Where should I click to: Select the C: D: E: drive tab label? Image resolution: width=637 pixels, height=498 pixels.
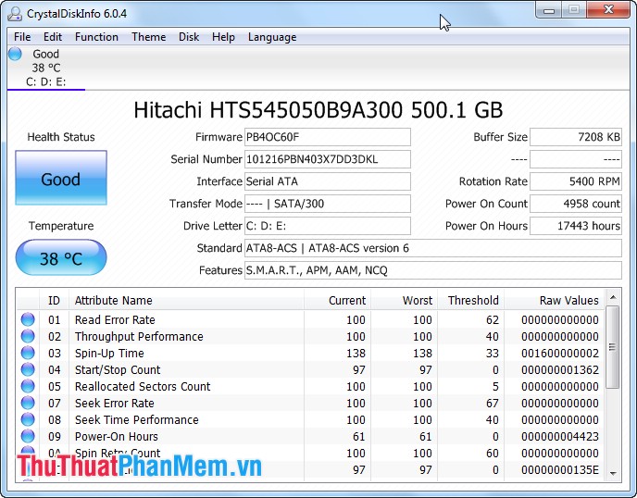(x=46, y=82)
